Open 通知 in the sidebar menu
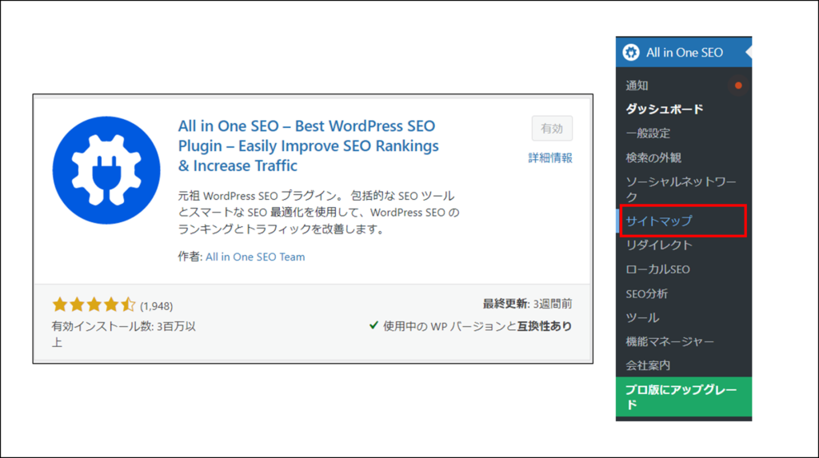819x458 pixels. (637, 86)
